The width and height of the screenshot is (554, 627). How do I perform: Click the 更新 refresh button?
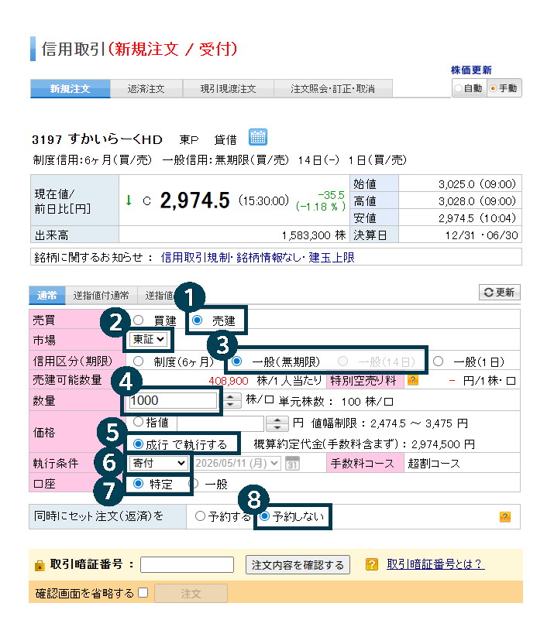[x=500, y=293]
